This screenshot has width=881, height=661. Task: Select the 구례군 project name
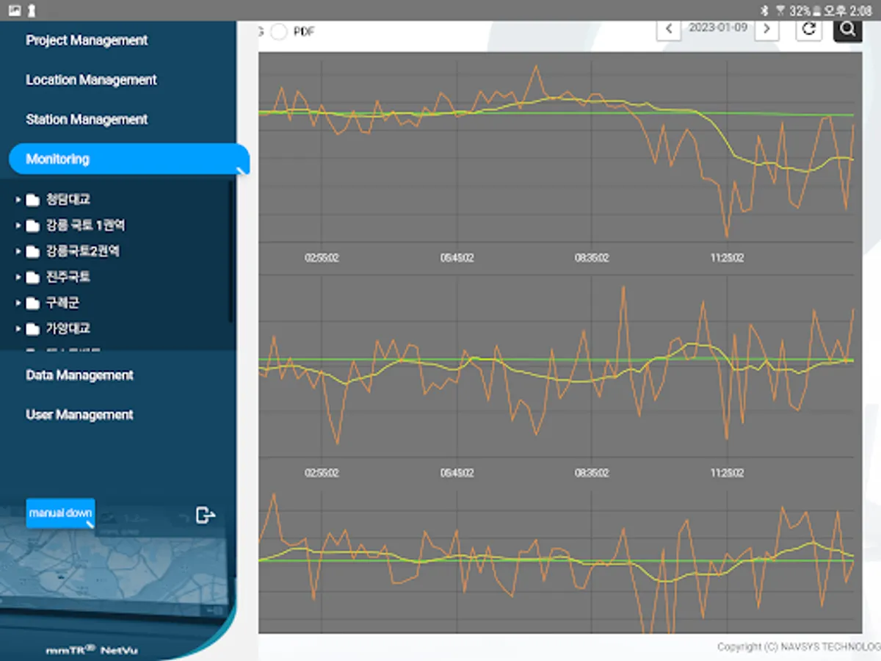tap(62, 303)
